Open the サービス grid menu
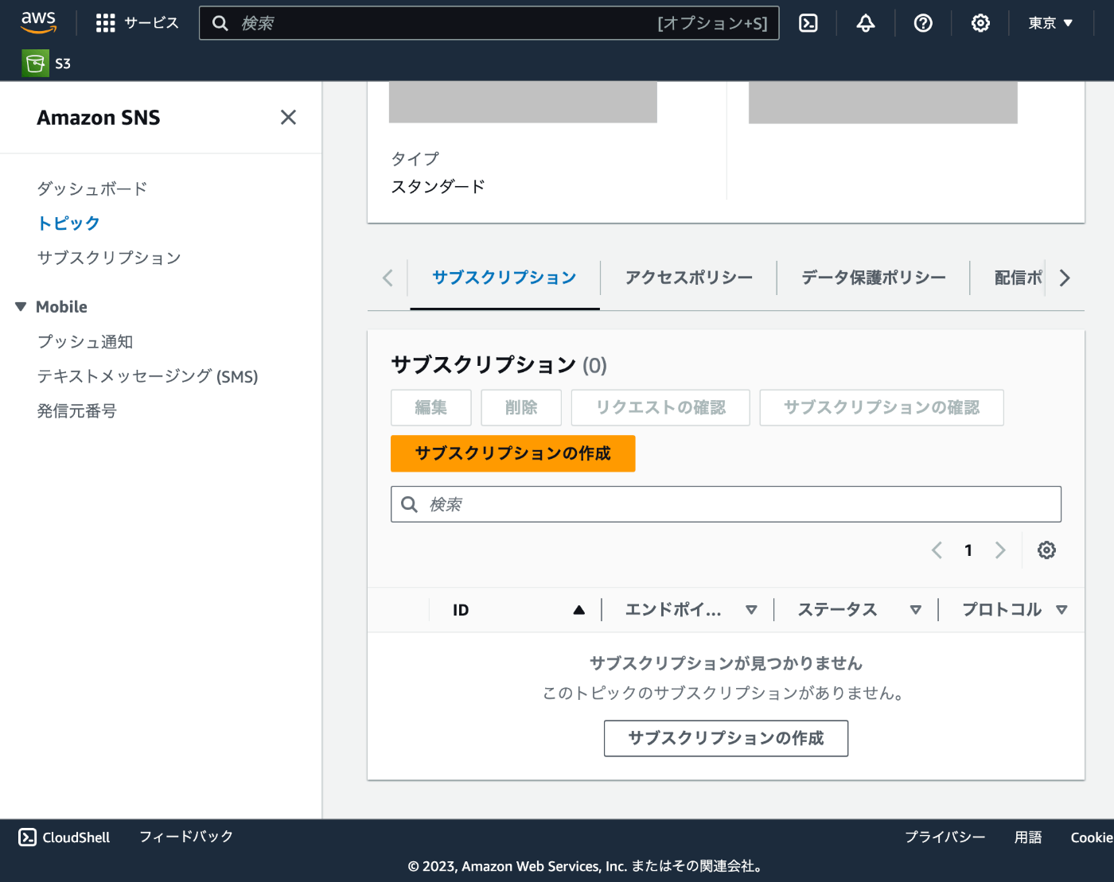The height and width of the screenshot is (882, 1114). 137,23
